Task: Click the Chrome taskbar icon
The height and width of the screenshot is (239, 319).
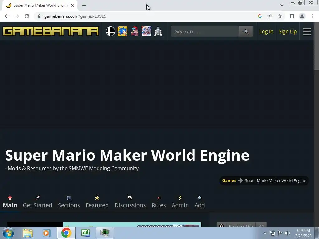Action: coord(66,233)
